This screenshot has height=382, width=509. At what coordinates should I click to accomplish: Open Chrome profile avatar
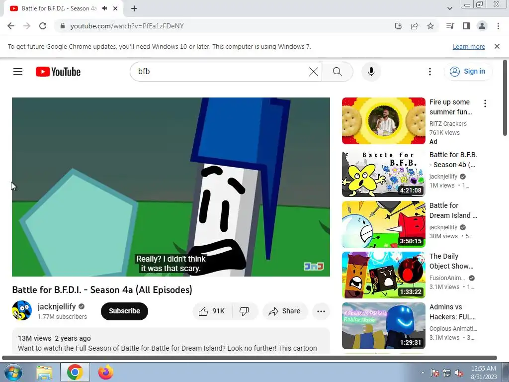point(482,26)
